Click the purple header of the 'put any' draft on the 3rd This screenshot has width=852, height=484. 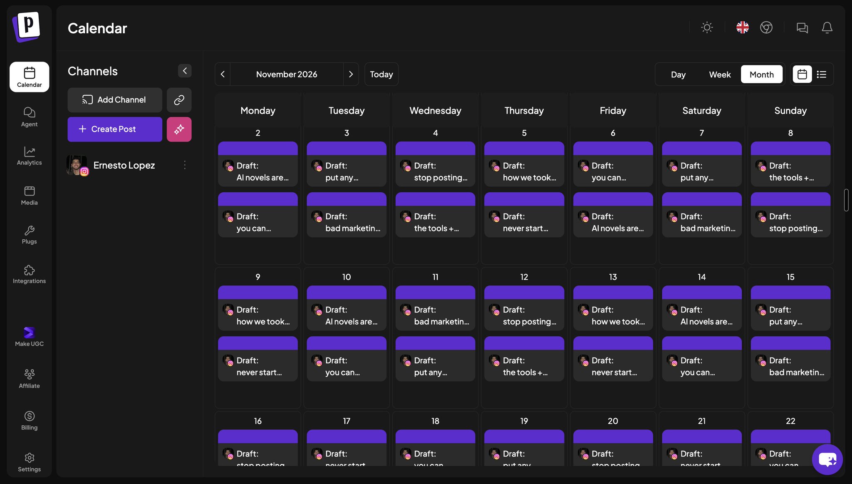tap(347, 149)
